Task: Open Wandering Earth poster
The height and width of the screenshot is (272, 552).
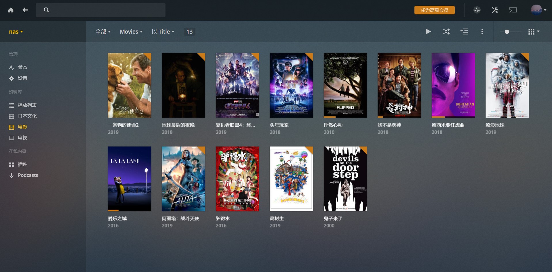Action: click(x=507, y=85)
